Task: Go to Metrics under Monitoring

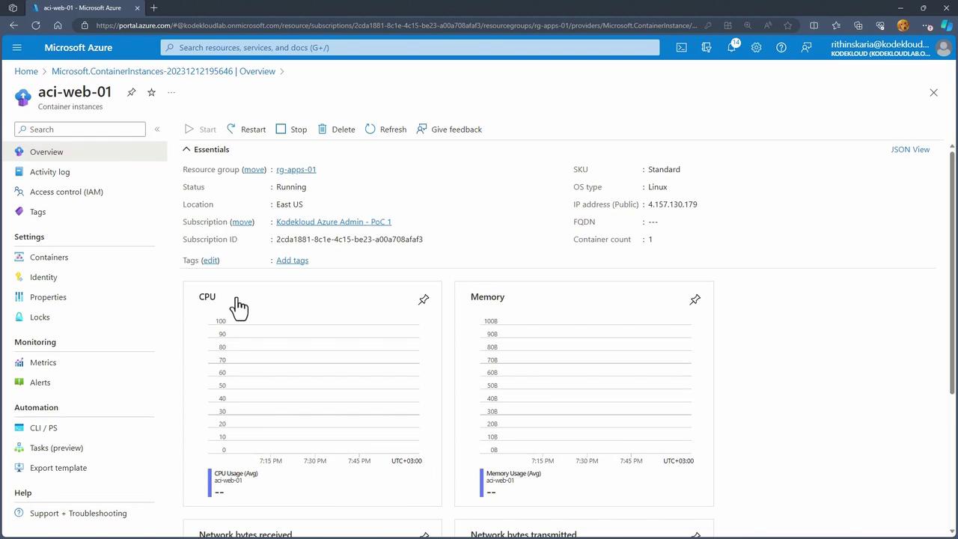Action: [x=43, y=362]
